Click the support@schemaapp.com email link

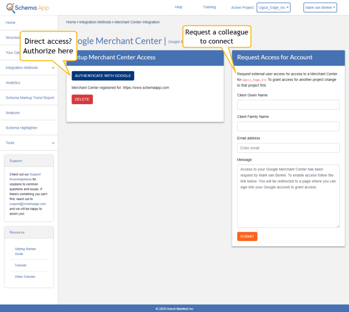[28, 203]
